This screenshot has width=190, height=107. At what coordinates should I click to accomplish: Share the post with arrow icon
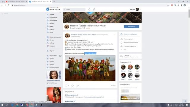click(77, 86)
